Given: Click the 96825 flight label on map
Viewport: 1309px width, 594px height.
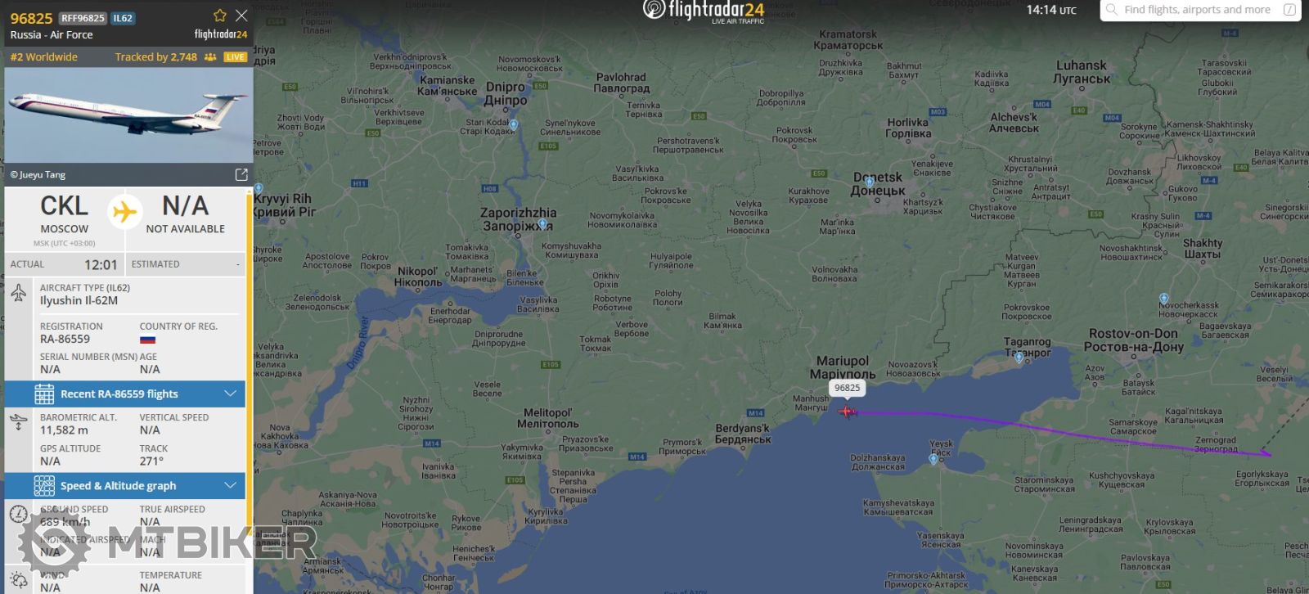Looking at the screenshot, I should coord(848,388).
